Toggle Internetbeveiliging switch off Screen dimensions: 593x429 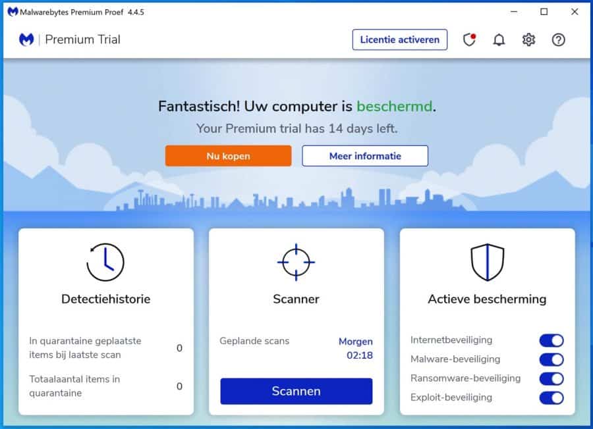[551, 340]
